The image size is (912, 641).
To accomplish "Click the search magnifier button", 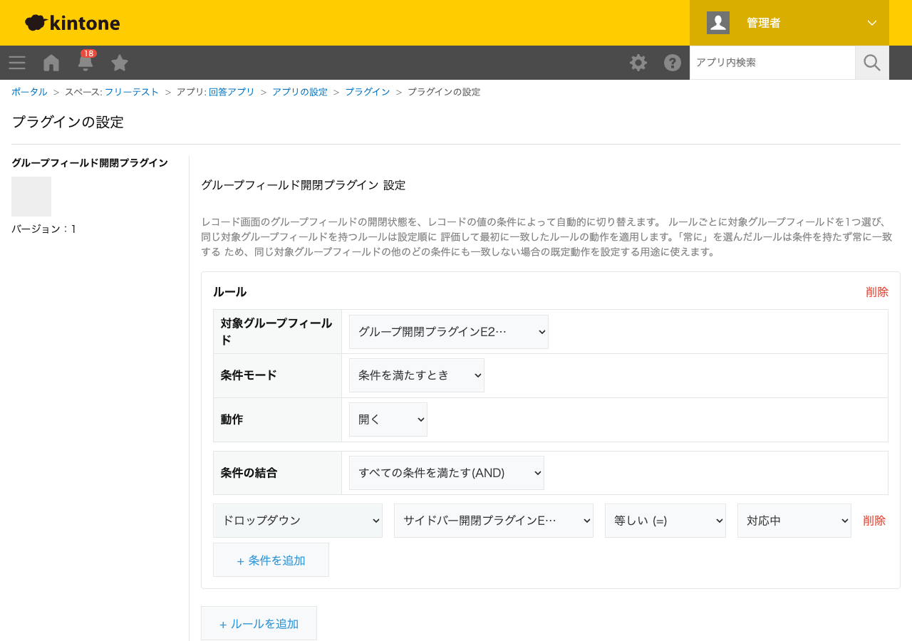I will pyautogui.click(x=872, y=63).
